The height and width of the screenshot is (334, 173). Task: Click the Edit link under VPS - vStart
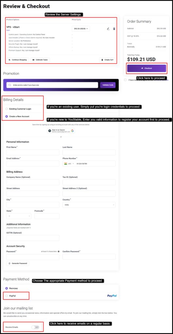(8, 30)
